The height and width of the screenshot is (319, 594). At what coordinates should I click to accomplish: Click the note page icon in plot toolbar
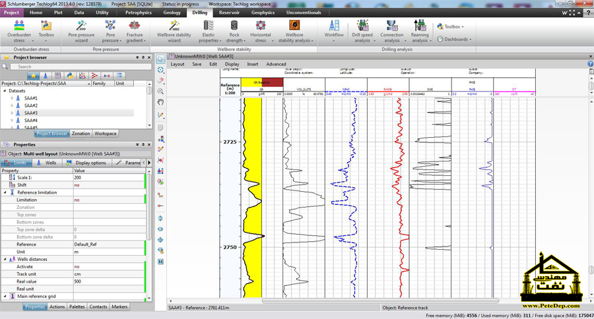[x=160, y=127]
